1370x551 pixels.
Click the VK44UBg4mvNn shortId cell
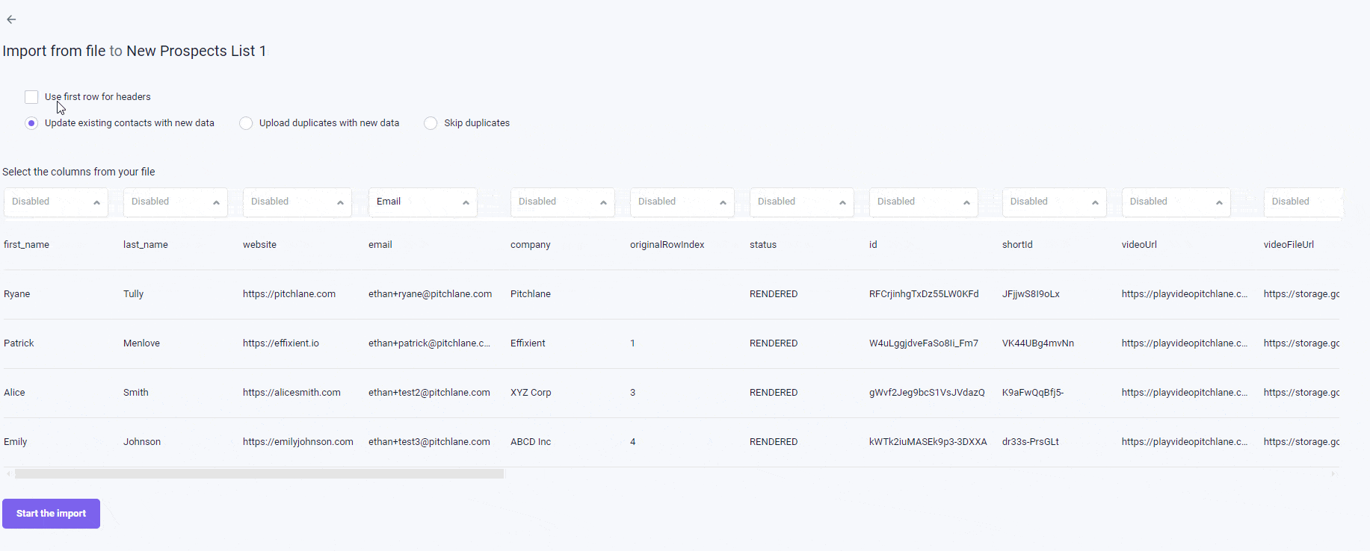click(x=1038, y=343)
